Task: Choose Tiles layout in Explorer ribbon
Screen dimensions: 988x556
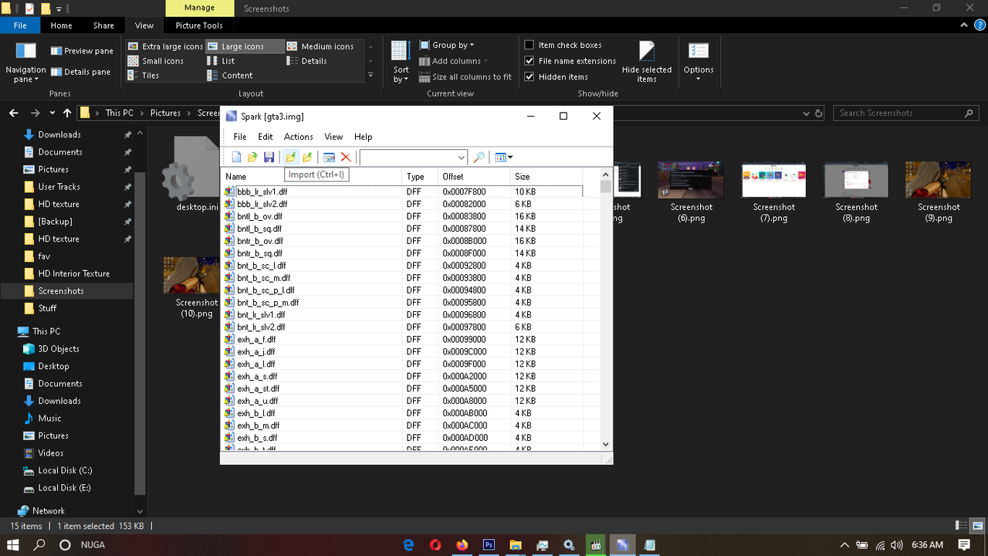Action: [x=144, y=76]
